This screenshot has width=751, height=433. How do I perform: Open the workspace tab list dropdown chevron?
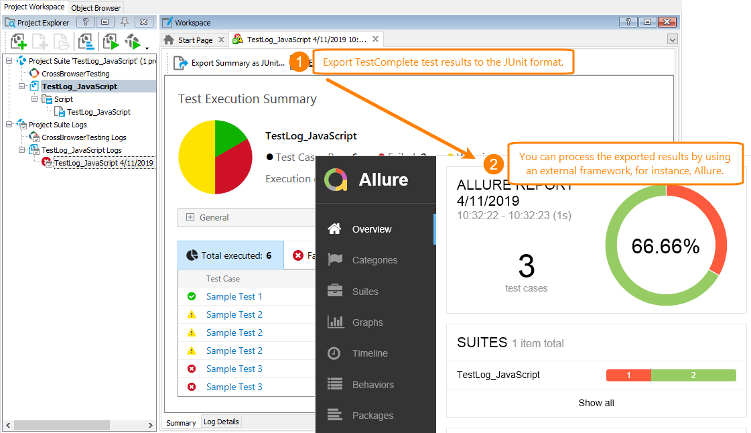click(672, 40)
